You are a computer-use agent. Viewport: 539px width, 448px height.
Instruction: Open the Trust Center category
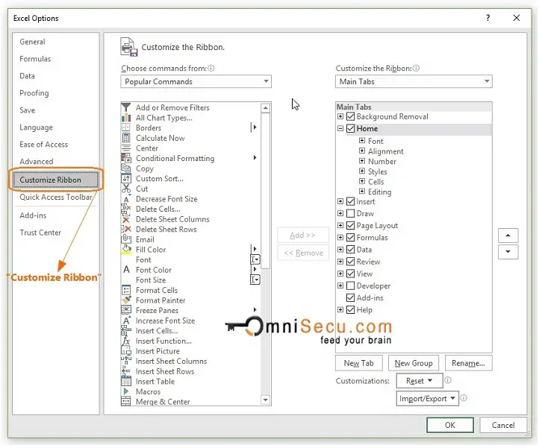pos(40,233)
